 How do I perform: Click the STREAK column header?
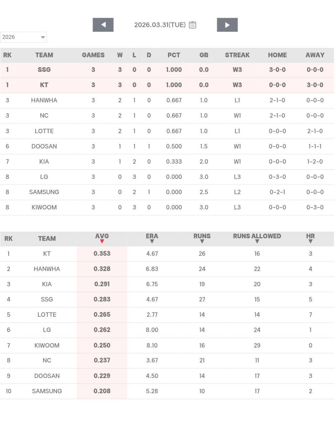(237, 55)
